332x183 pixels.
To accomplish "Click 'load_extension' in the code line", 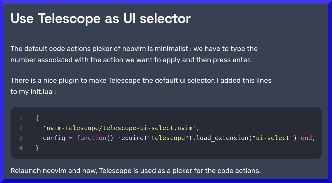I will tap(222, 138).
